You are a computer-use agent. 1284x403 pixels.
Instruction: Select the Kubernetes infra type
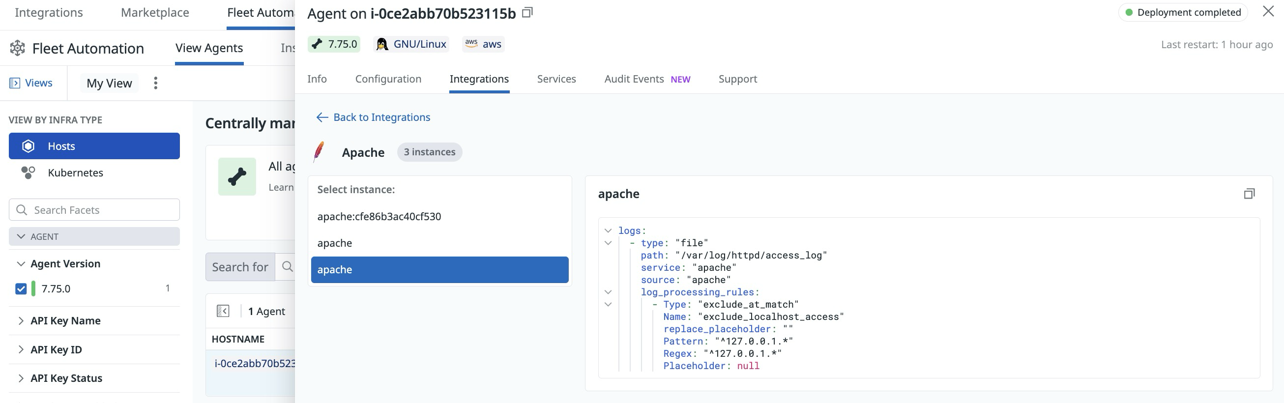(94, 173)
